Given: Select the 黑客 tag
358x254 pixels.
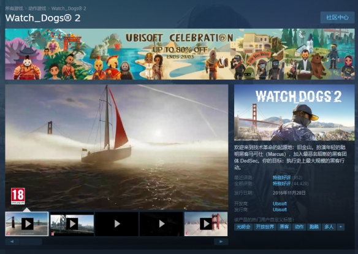Looking at the screenshot, I should [x=284, y=227].
